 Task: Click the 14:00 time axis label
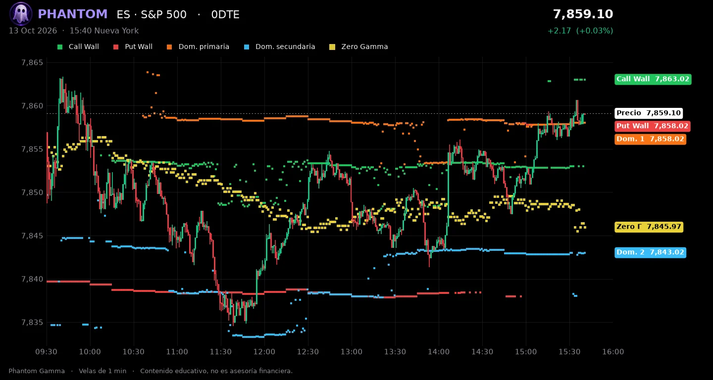coord(439,352)
